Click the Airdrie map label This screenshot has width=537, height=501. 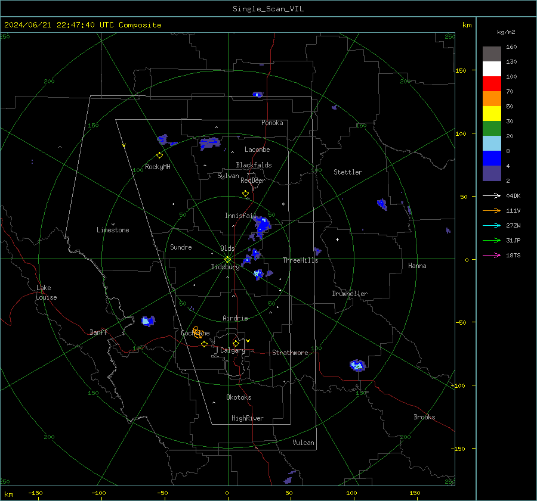pyautogui.click(x=235, y=318)
